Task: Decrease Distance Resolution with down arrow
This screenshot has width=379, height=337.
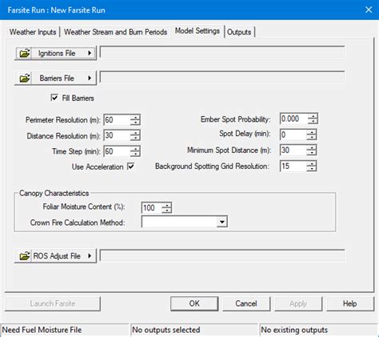Action: (x=135, y=138)
